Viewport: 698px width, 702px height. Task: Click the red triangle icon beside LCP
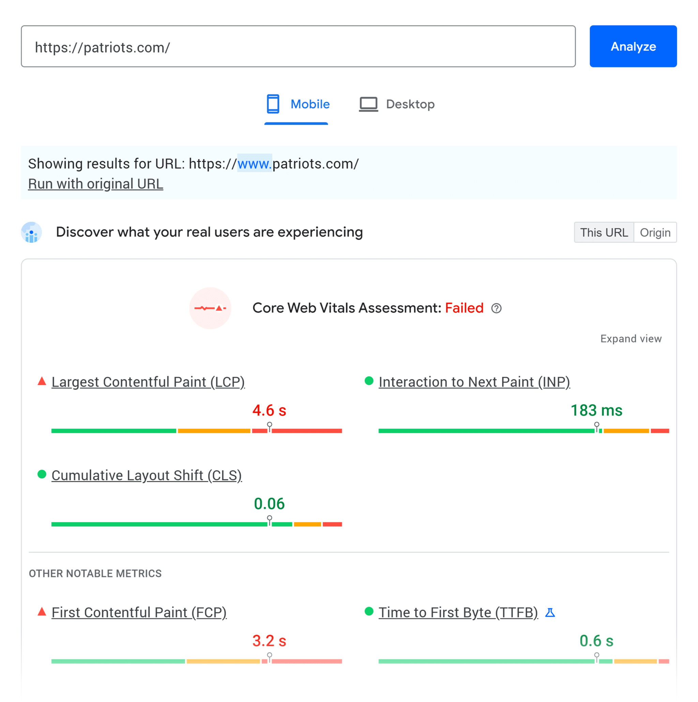(x=42, y=381)
